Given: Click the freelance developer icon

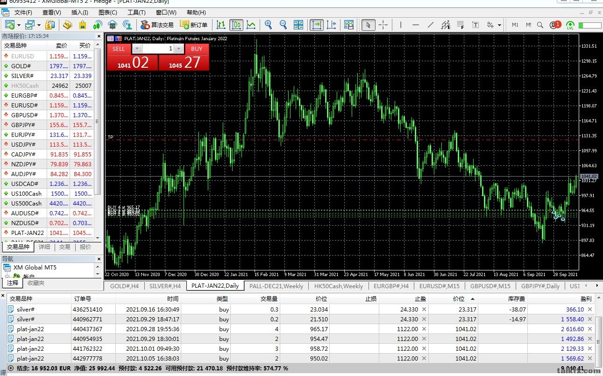Looking at the screenshot, I should (x=128, y=25).
